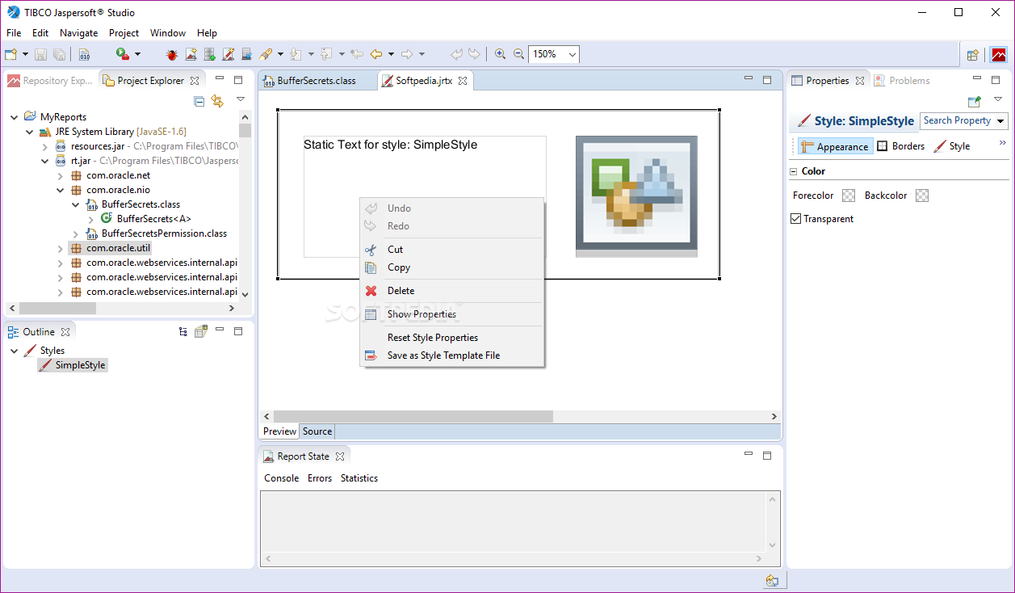The width and height of the screenshot is (1015, 593).
Task: Collapse the MyReports project node
Action: point(15,117)
